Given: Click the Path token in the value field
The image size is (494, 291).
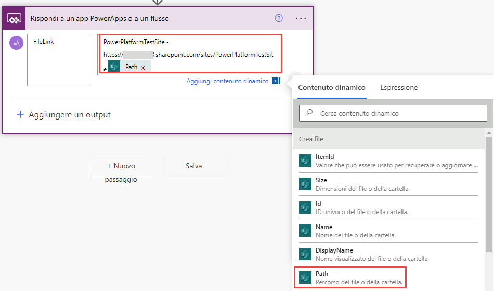Looking at the screenshot, I should point(129,67).
